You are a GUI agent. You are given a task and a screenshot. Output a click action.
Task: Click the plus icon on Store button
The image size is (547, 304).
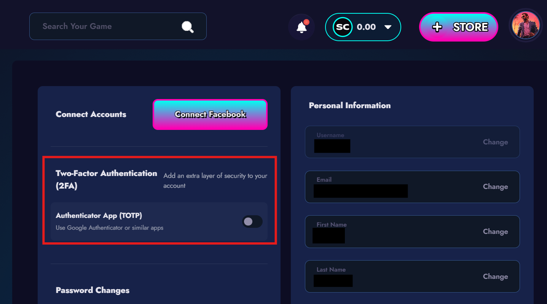tap(437, 27)
